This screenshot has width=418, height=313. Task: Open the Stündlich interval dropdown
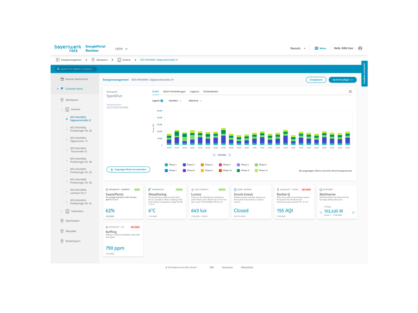pyautogui.click(x=175, y=101)
